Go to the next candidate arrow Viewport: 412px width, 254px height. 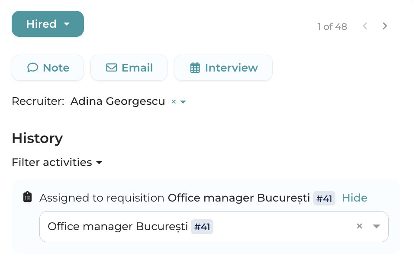pos(385,26)
